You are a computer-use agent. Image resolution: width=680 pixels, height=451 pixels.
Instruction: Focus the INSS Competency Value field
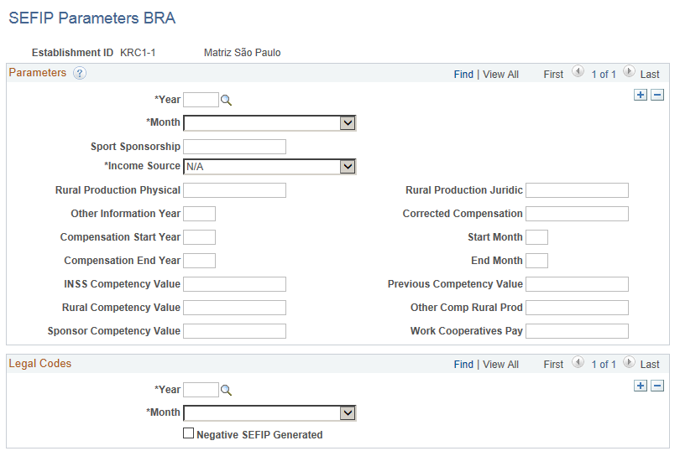click(x=234, y=284)
